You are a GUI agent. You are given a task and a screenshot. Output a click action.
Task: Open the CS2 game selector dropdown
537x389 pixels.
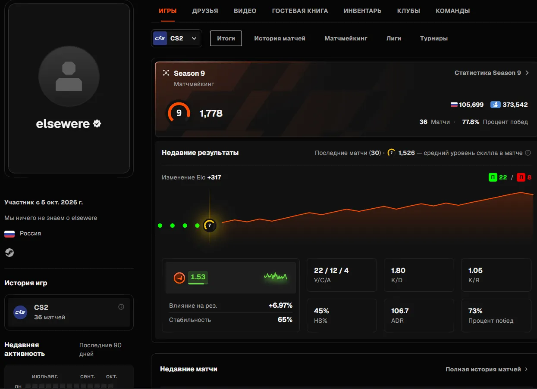click(176, 38)
